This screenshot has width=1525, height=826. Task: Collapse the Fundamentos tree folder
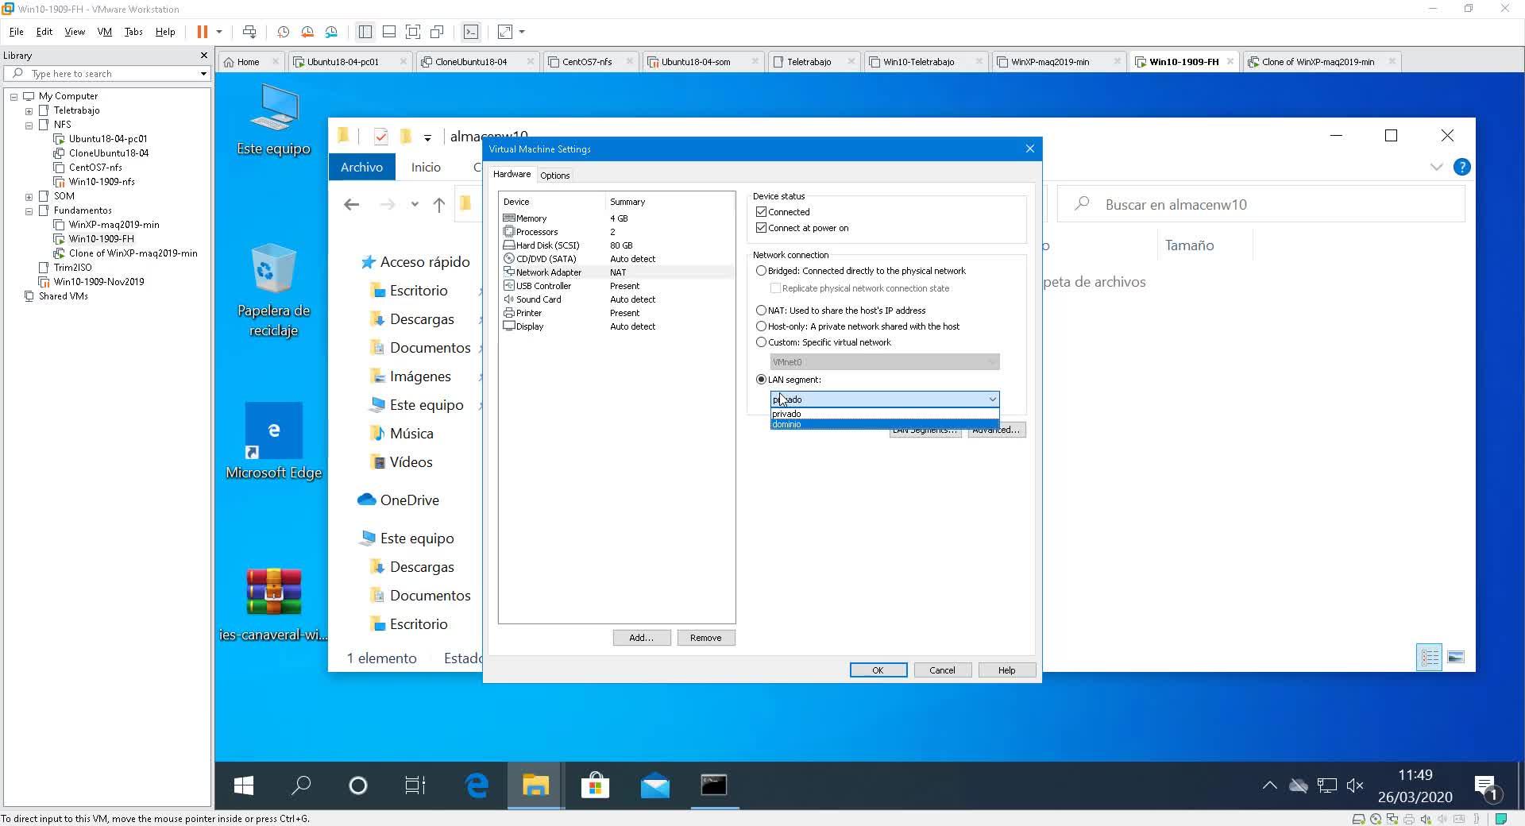pyautogui.click(x=29, y=211)
